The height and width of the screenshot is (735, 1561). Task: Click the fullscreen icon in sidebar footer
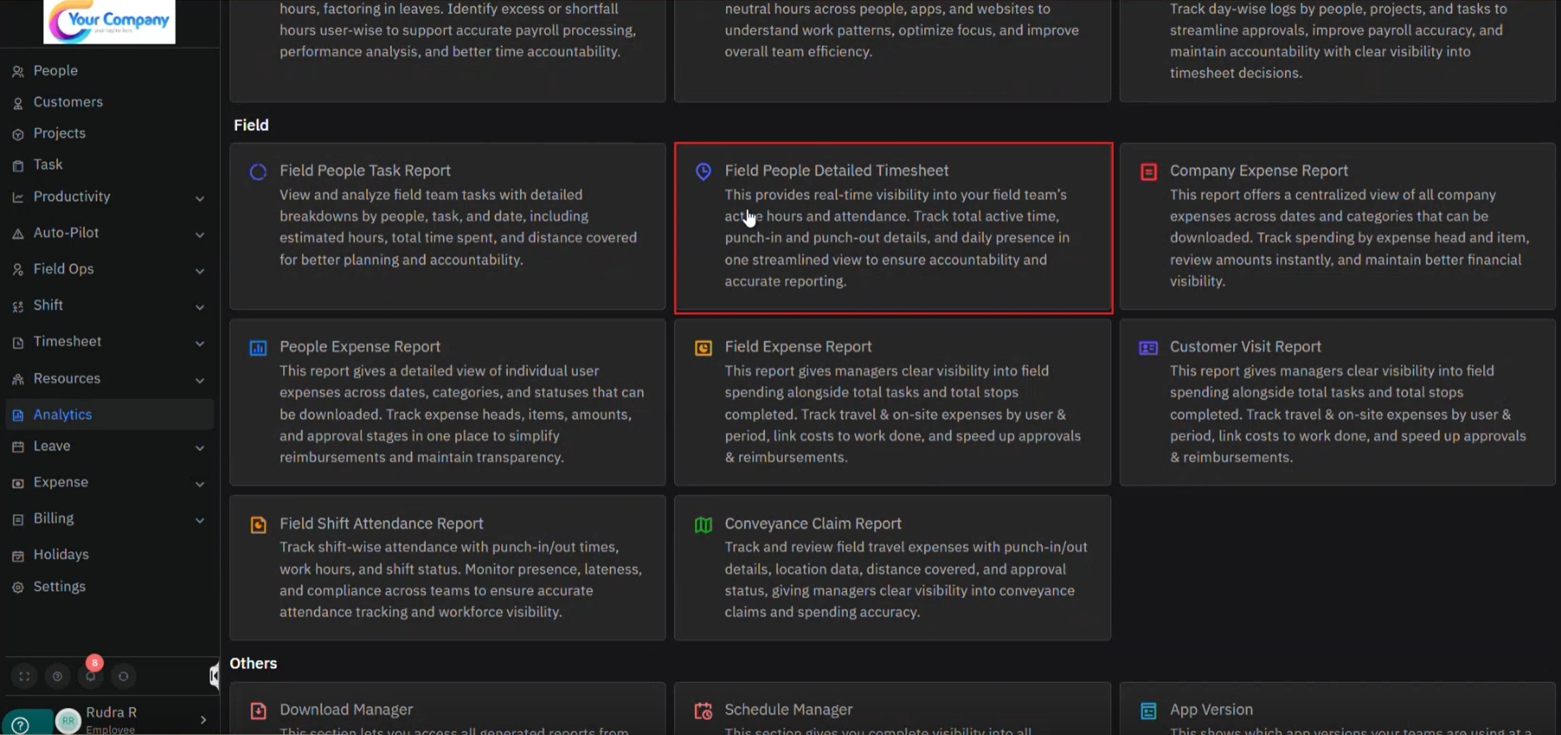24,676
